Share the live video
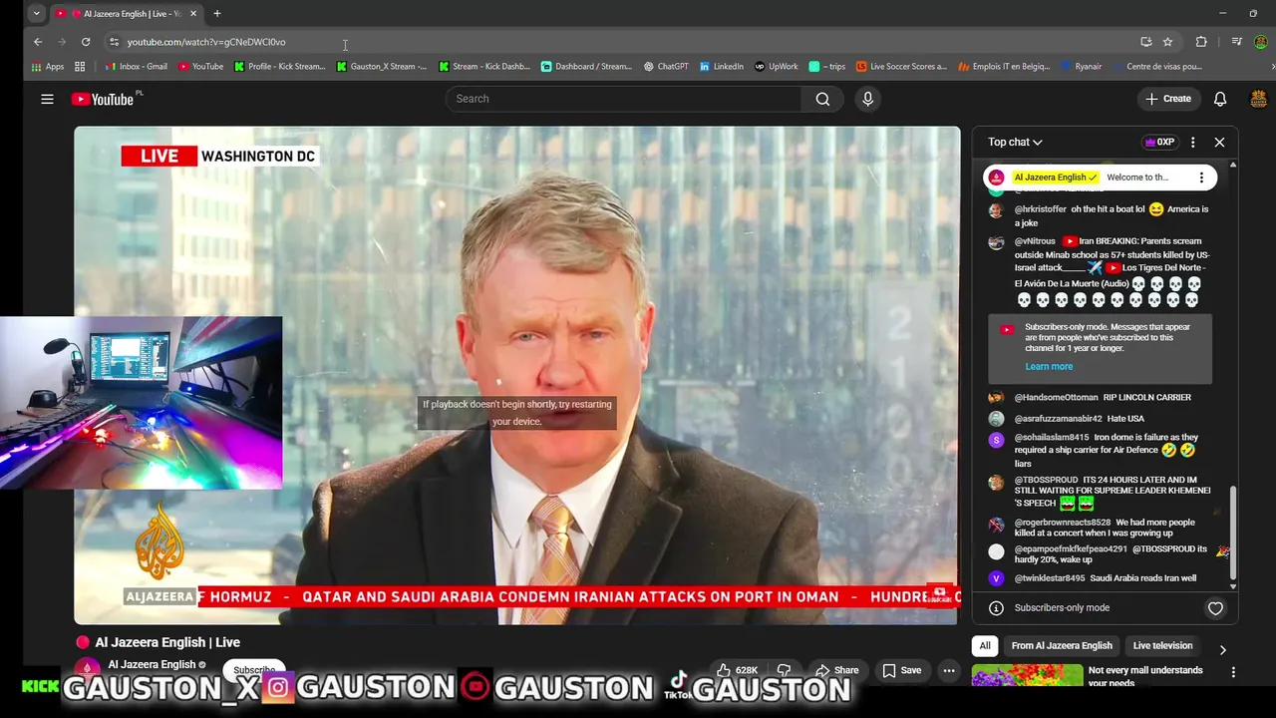1276x718 pixels. (836, 670)
